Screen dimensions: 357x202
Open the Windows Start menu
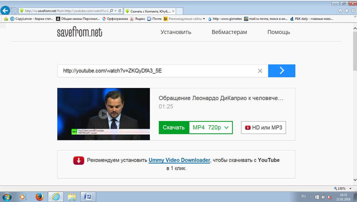(7, 196)
